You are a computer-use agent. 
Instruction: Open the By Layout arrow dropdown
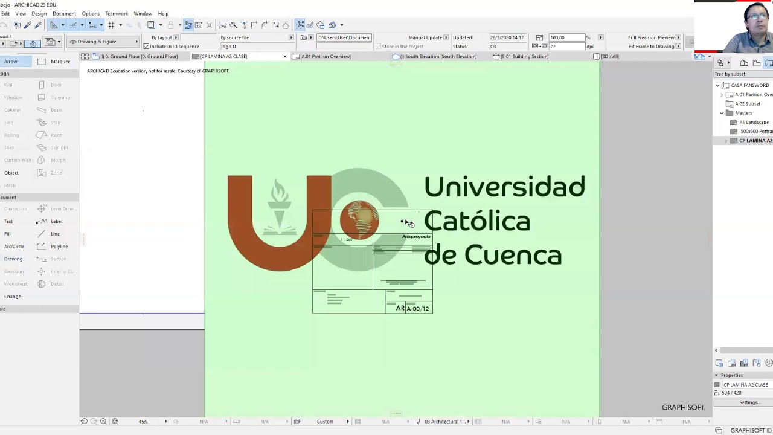point(176,37)
